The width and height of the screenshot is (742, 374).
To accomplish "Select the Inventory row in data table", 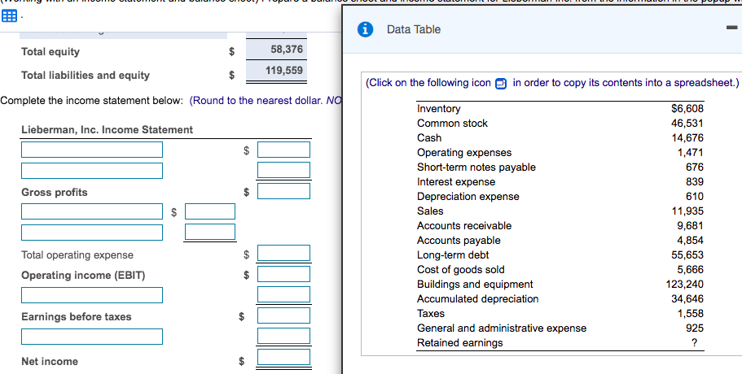I will click(x=560, y=109).
